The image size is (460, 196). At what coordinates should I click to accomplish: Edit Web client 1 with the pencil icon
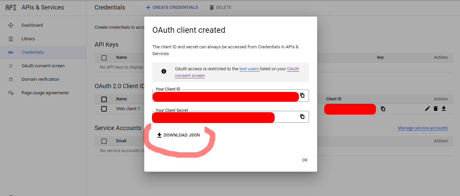point(427,109)
